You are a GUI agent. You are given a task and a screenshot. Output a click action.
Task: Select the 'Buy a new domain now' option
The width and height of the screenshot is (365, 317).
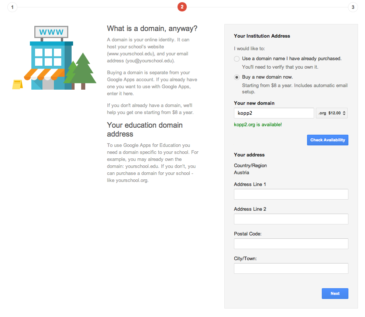point(237,77)
